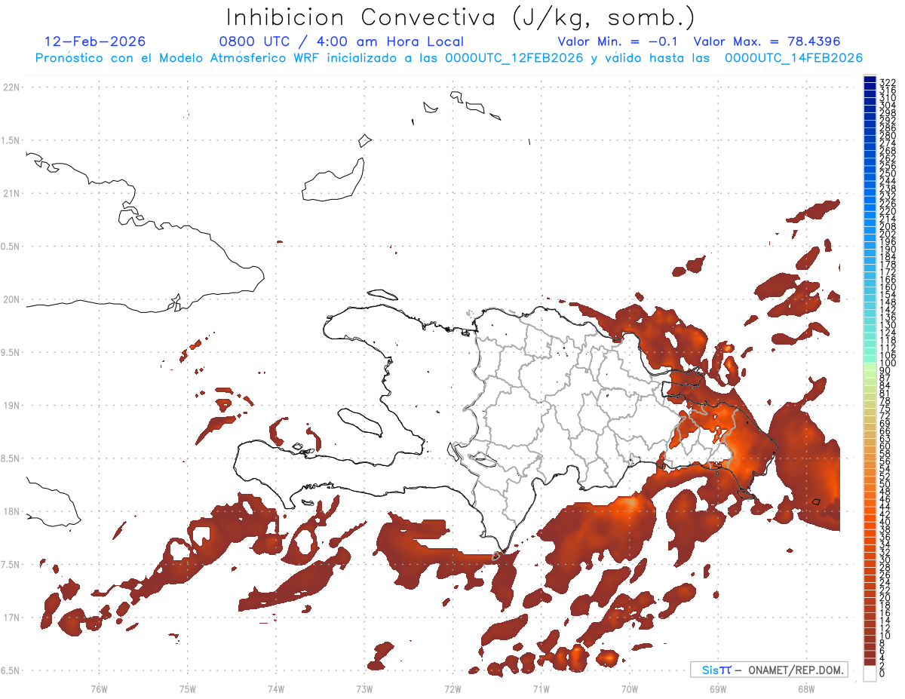The width and height of the screenshot is (905, 699).
Task: Click the "SisTT - ONAMET/REP.DOM." logo box
Action: tap(769, 670)
